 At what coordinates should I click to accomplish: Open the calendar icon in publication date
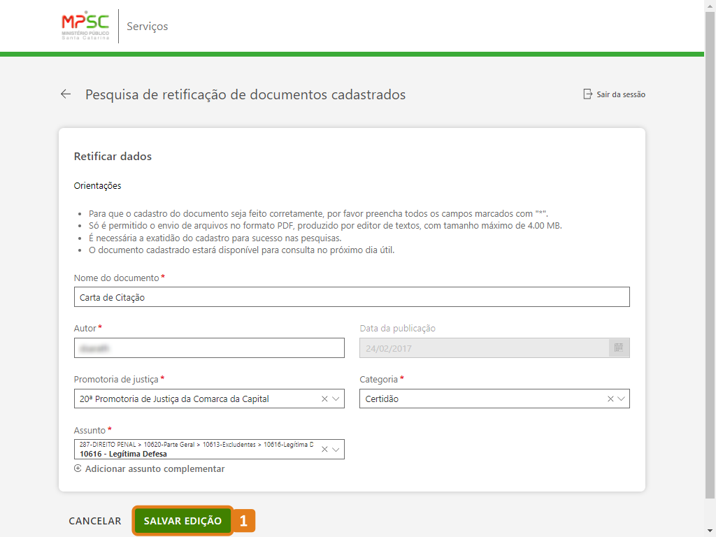619,348
